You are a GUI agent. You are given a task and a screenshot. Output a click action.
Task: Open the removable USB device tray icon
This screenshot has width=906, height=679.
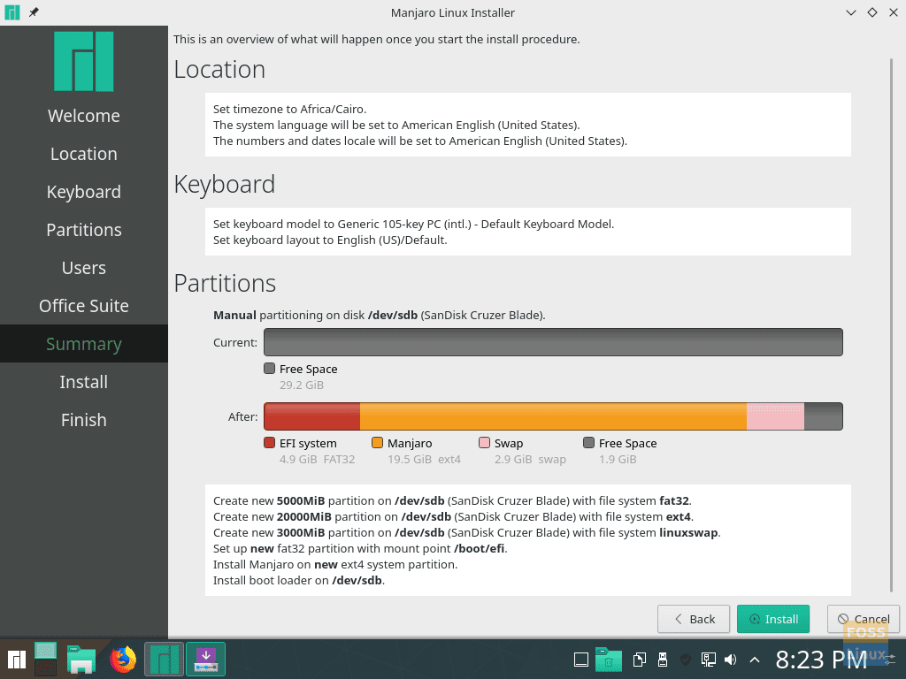(662, 659)
